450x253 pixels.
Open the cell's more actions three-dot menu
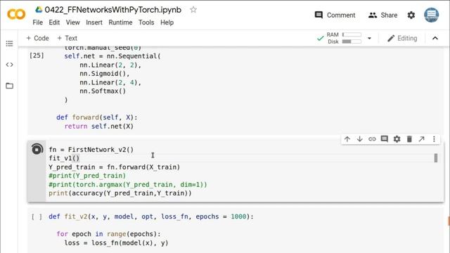click(434, 139)
